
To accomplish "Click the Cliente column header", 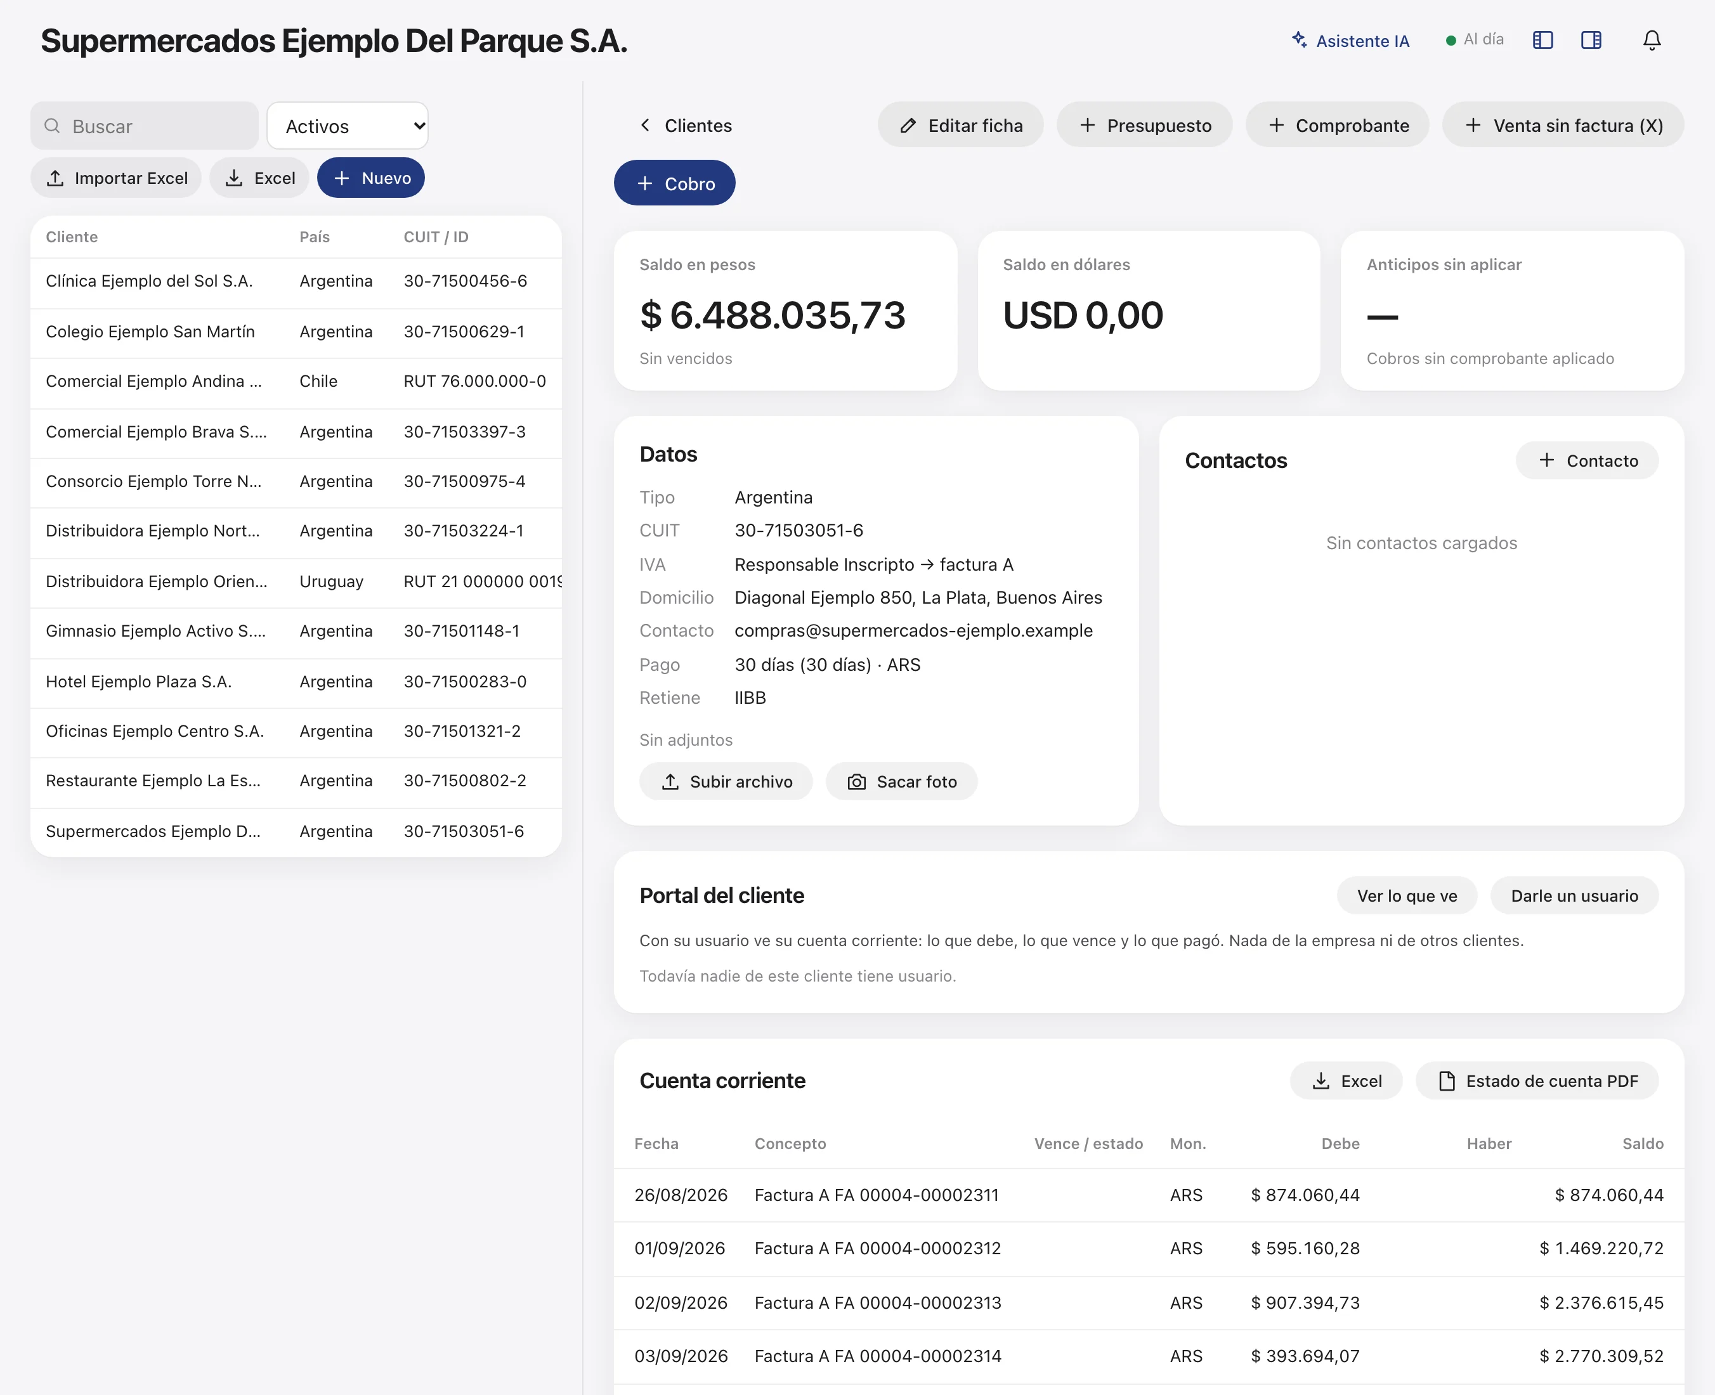I will click(72, 238).
